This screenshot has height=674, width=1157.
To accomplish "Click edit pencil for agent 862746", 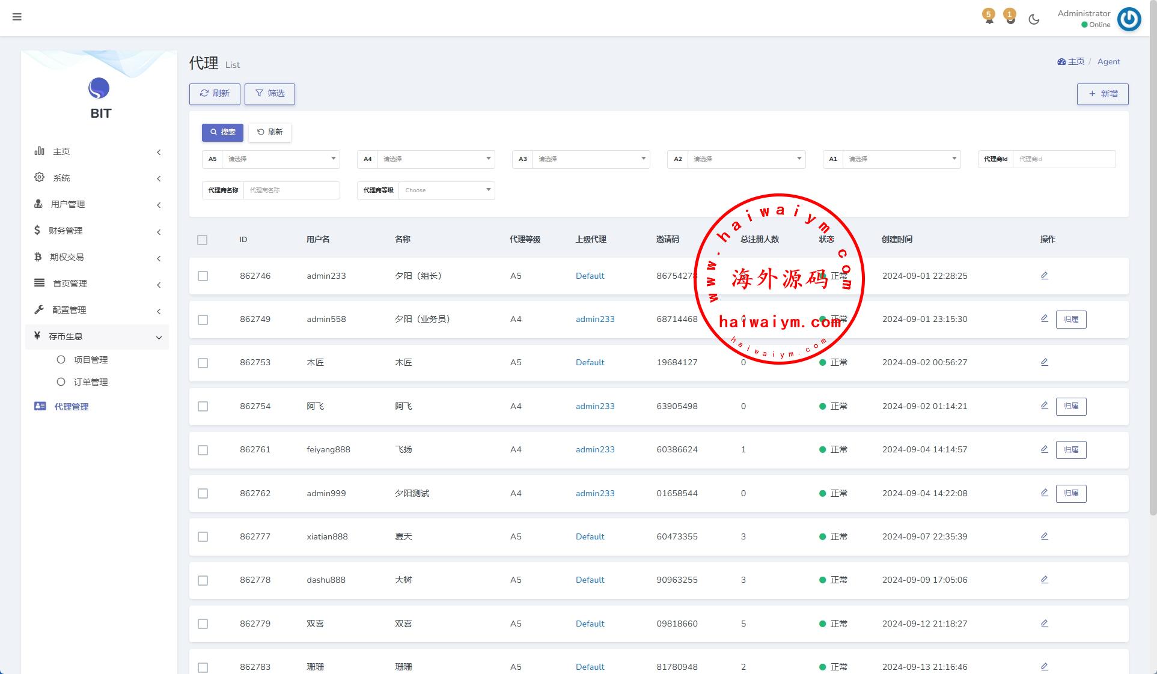I will pos(1044,276).
